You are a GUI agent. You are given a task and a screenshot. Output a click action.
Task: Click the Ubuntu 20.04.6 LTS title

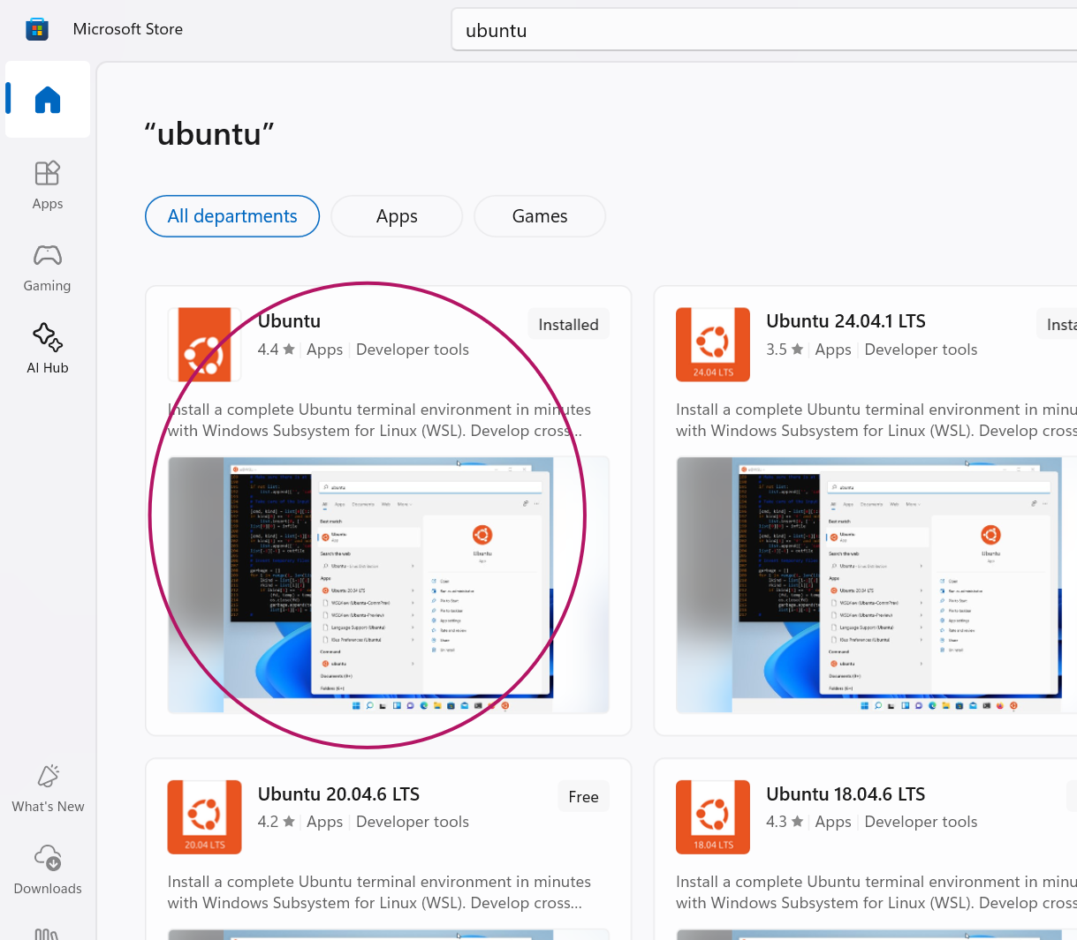(338, 794)
